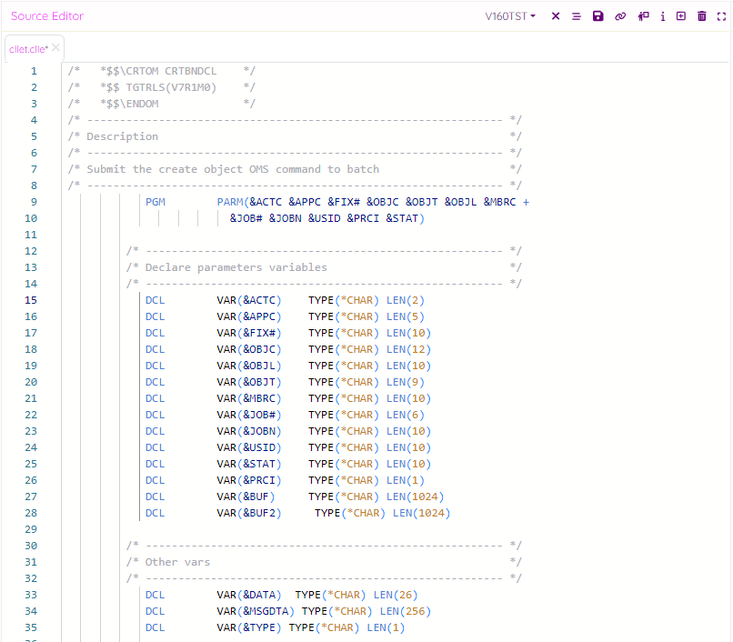Click the plus-in-square add icon
The image size is (733, 642).
coord(681,16)
